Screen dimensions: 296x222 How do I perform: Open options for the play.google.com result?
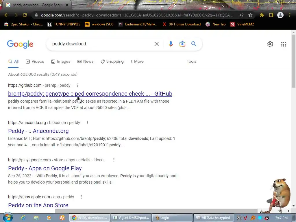(114, 160)
